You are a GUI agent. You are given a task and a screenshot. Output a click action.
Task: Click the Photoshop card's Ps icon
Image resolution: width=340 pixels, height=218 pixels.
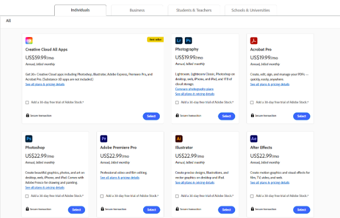[29, 139]
